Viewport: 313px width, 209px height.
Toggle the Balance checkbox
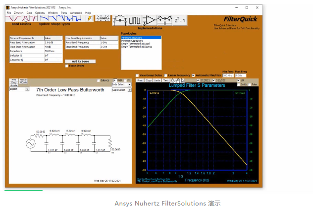click(x=98, y=80)
